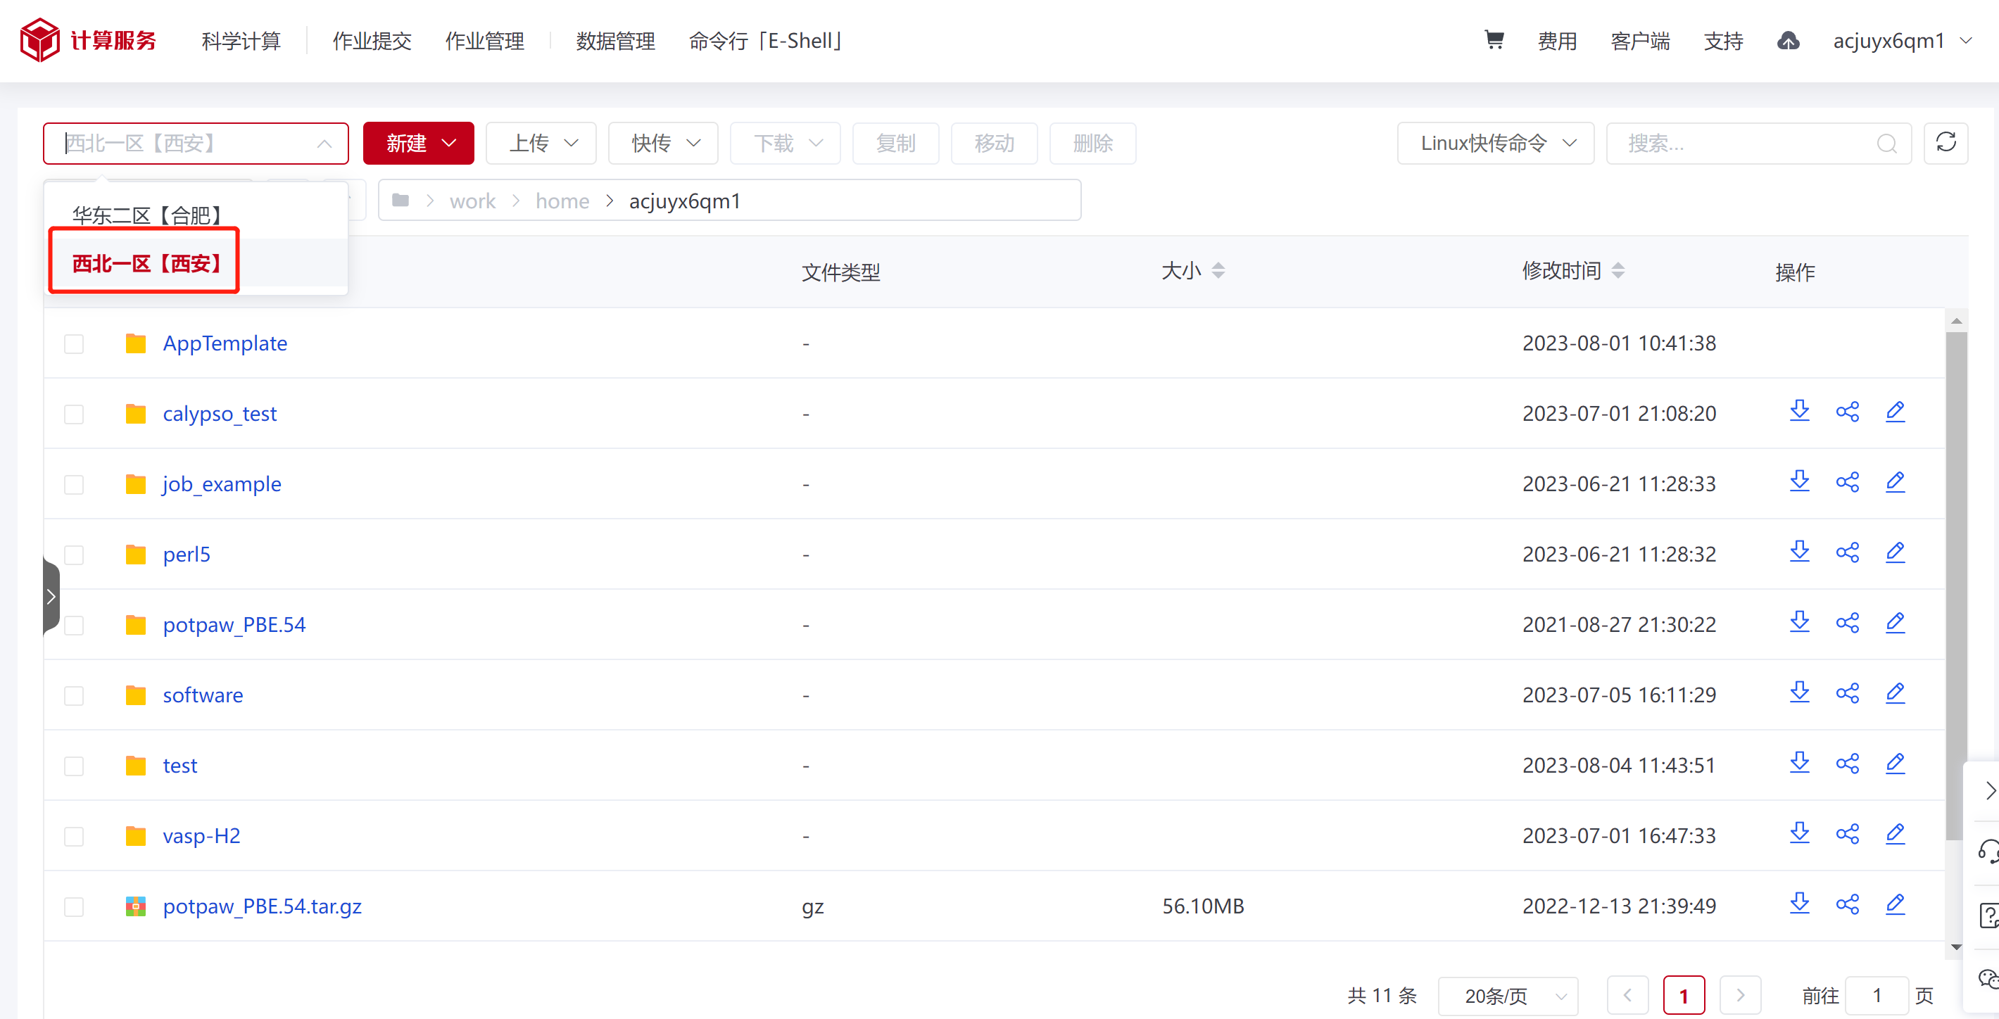
Task: Open the 上传 dropdown
Action: click(x=541, y=144)
